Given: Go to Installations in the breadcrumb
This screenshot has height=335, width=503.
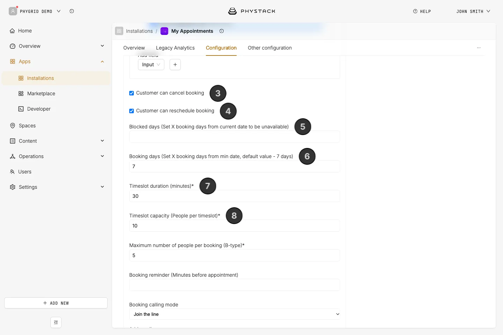Looking at the screenshot, I should point(139,31).
